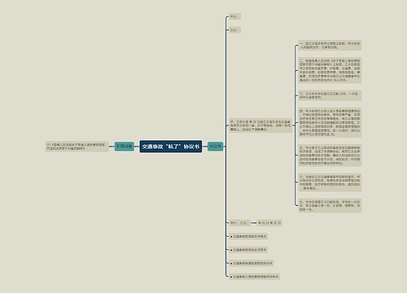Screen dimensions: 407x293
Task: Open last bulleted 交通事故 related link at bottom
Action: 254,277
